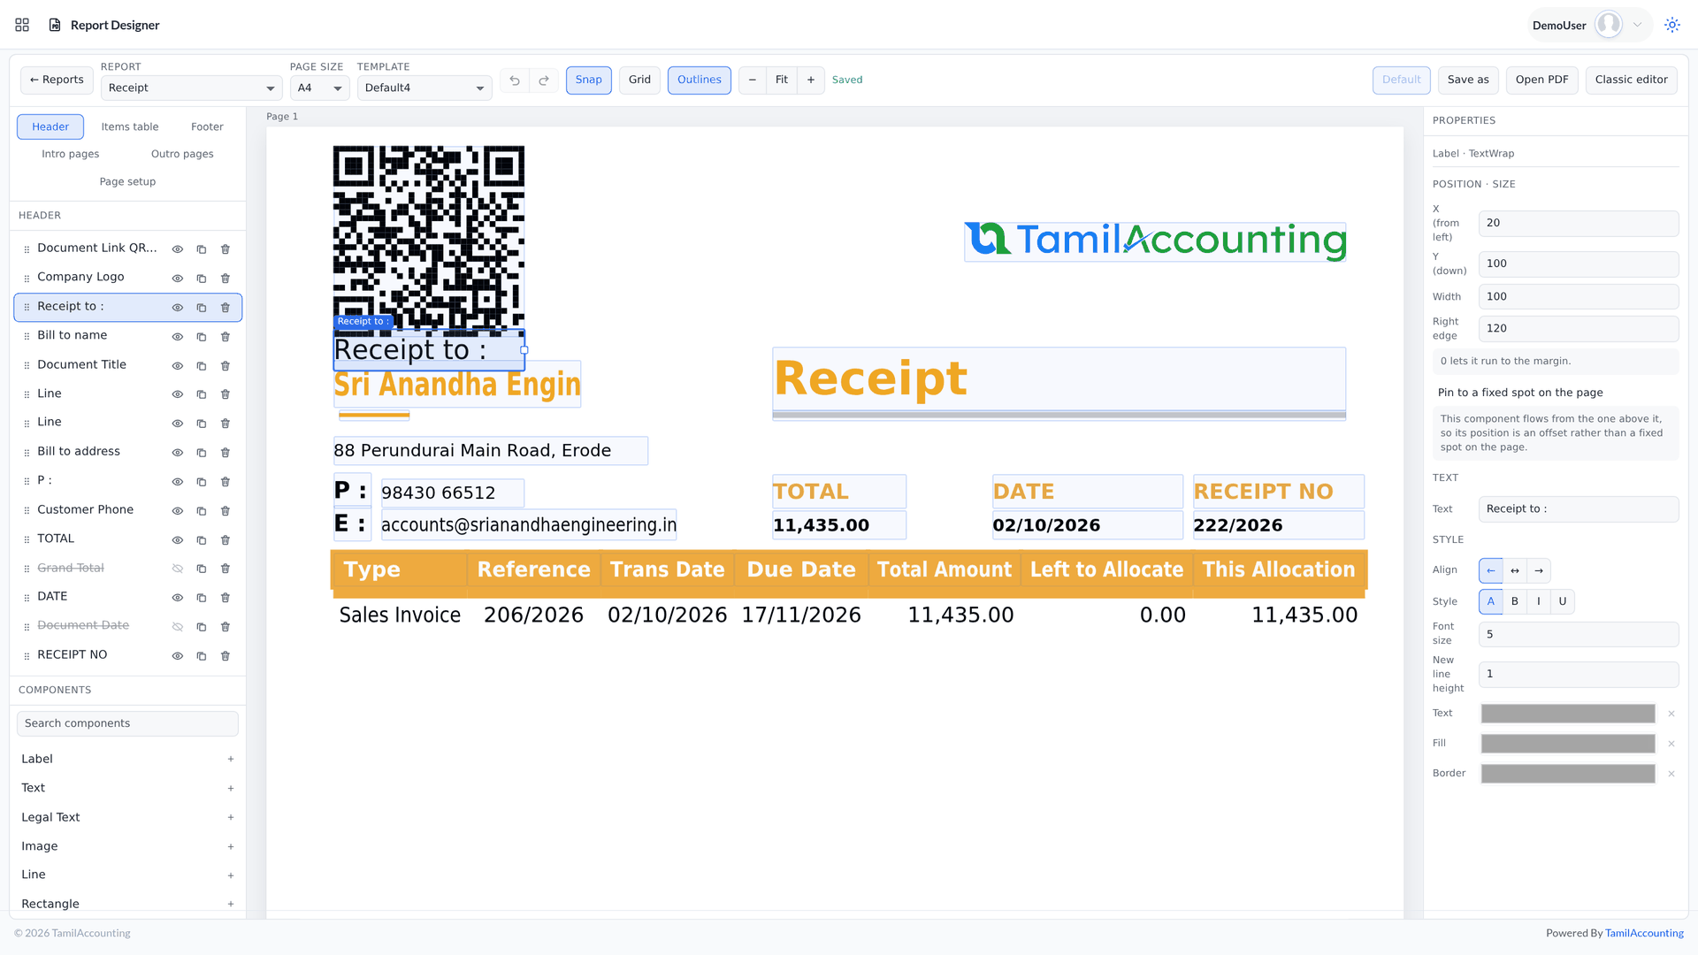Delete the Company Logo component
Viewport: 1698px width, 955px height.
[x=226, y=279]
